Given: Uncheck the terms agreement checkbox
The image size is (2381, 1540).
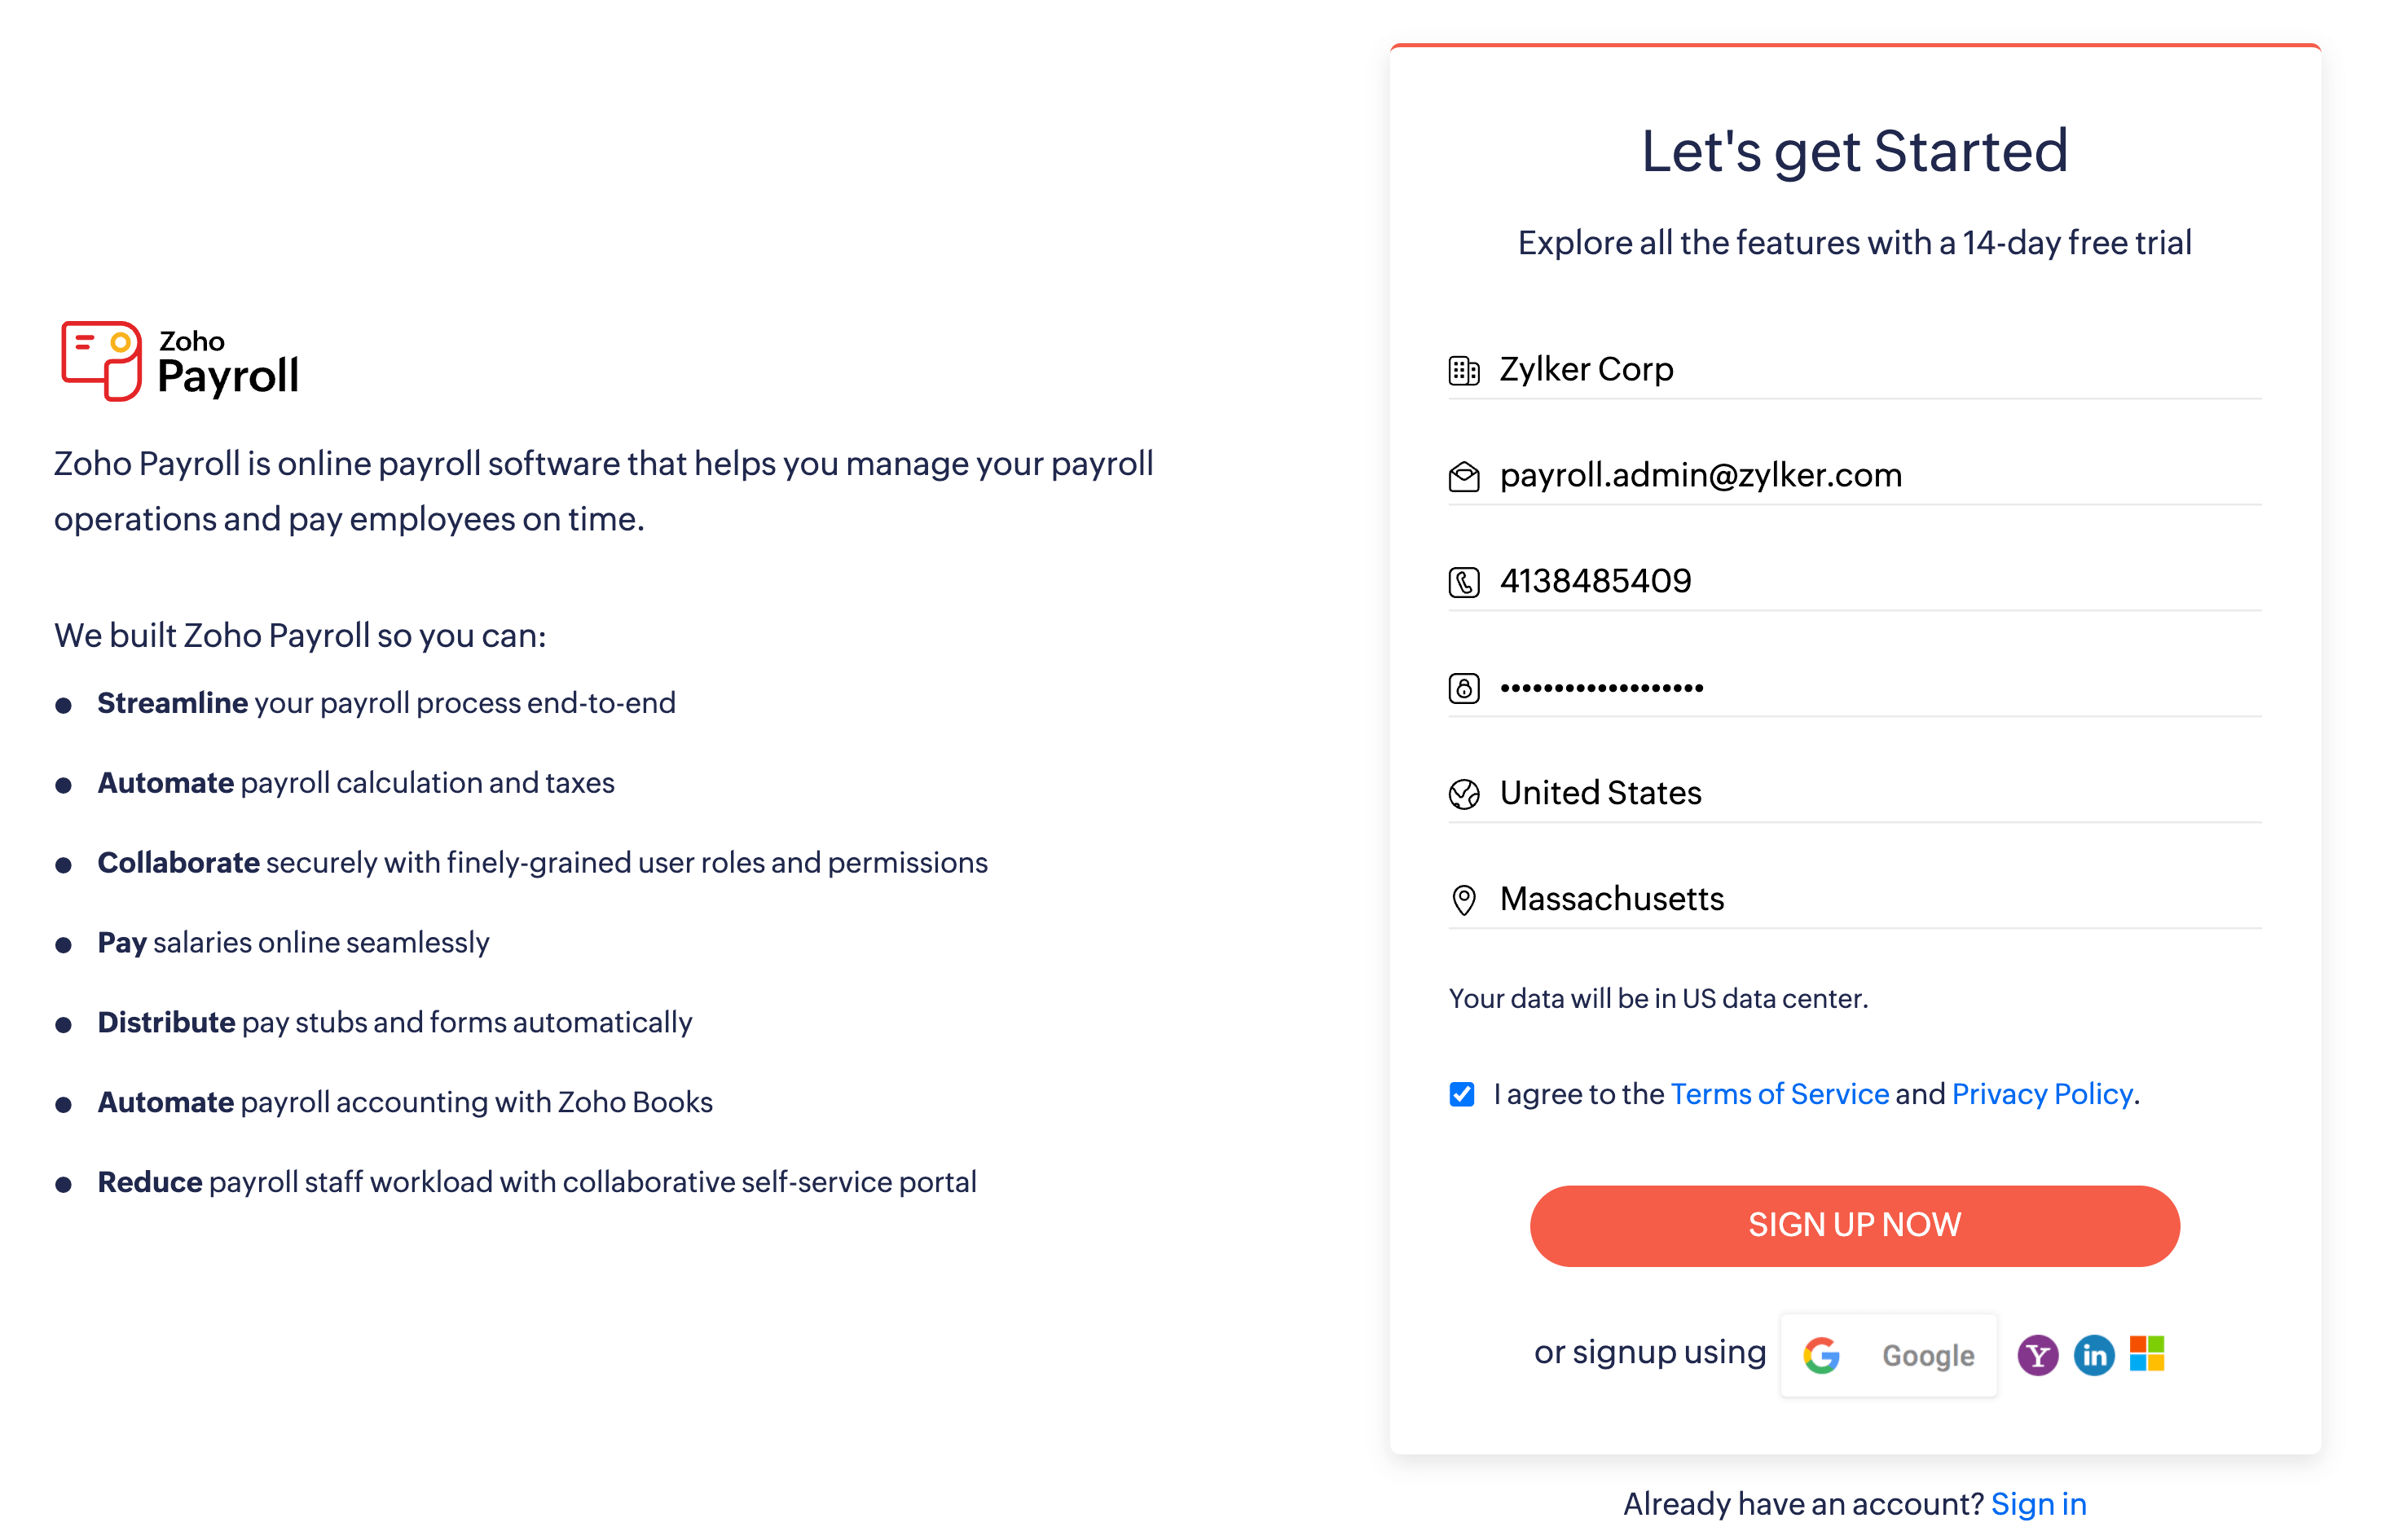Looking at the screenshot, I should click(x=1461, y=1094).
